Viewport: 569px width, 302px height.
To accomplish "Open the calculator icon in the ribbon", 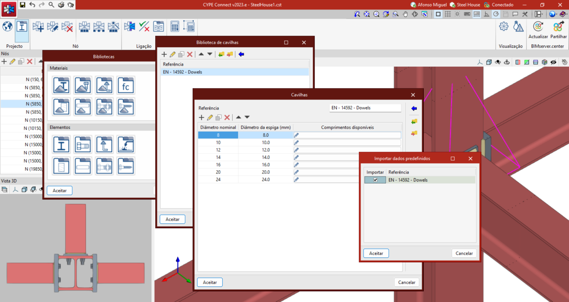I will 175,27.
